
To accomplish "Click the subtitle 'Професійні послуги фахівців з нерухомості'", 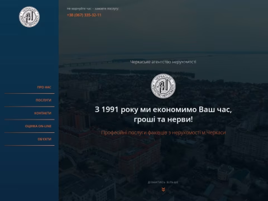I will point(151,132).
